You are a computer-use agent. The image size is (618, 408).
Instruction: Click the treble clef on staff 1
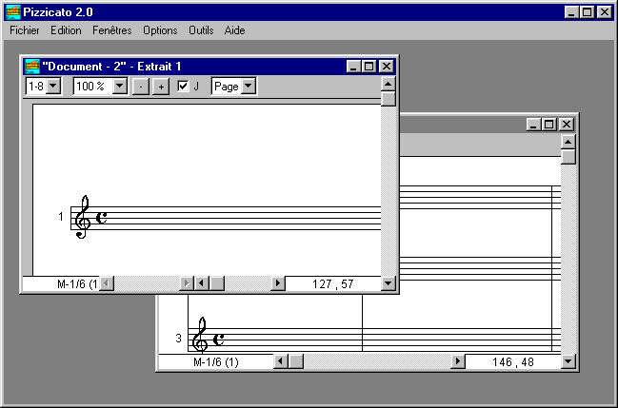click(x=83, y=217)
